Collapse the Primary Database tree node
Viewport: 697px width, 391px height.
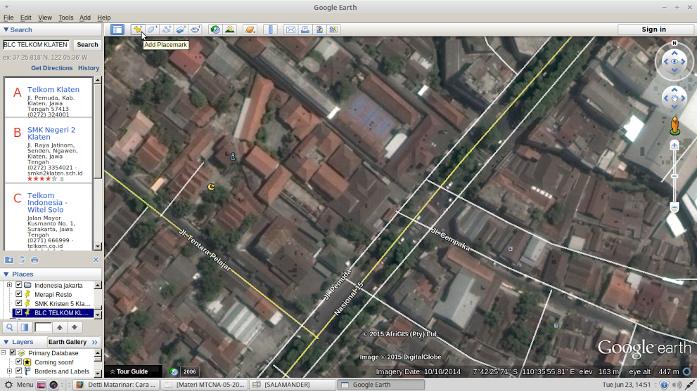4,353
